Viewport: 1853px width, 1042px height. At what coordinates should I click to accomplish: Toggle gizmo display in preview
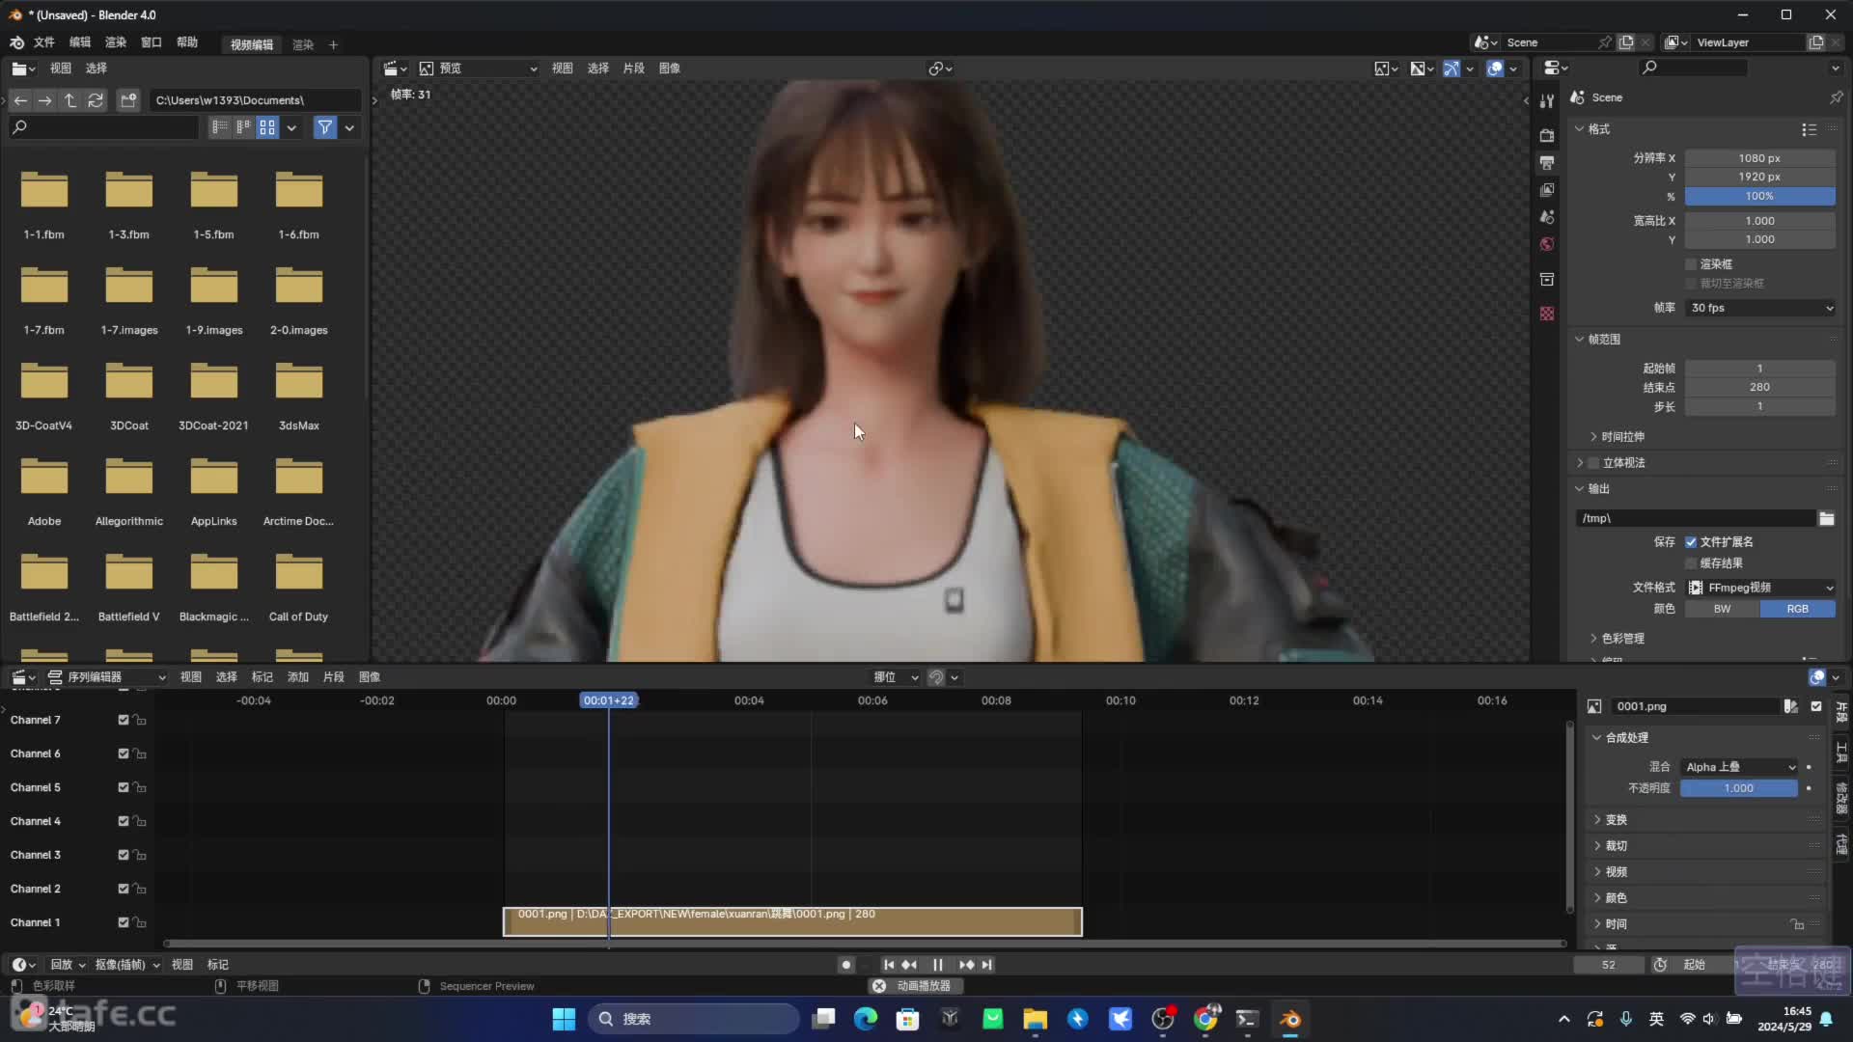coord(1451,69)
